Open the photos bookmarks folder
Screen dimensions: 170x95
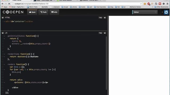[73, 7]
